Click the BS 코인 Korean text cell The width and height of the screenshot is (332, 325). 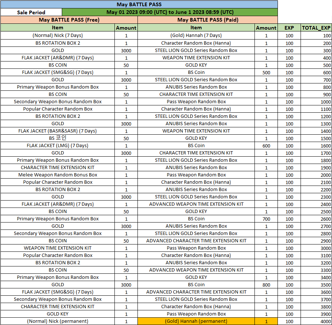(57, 138)
